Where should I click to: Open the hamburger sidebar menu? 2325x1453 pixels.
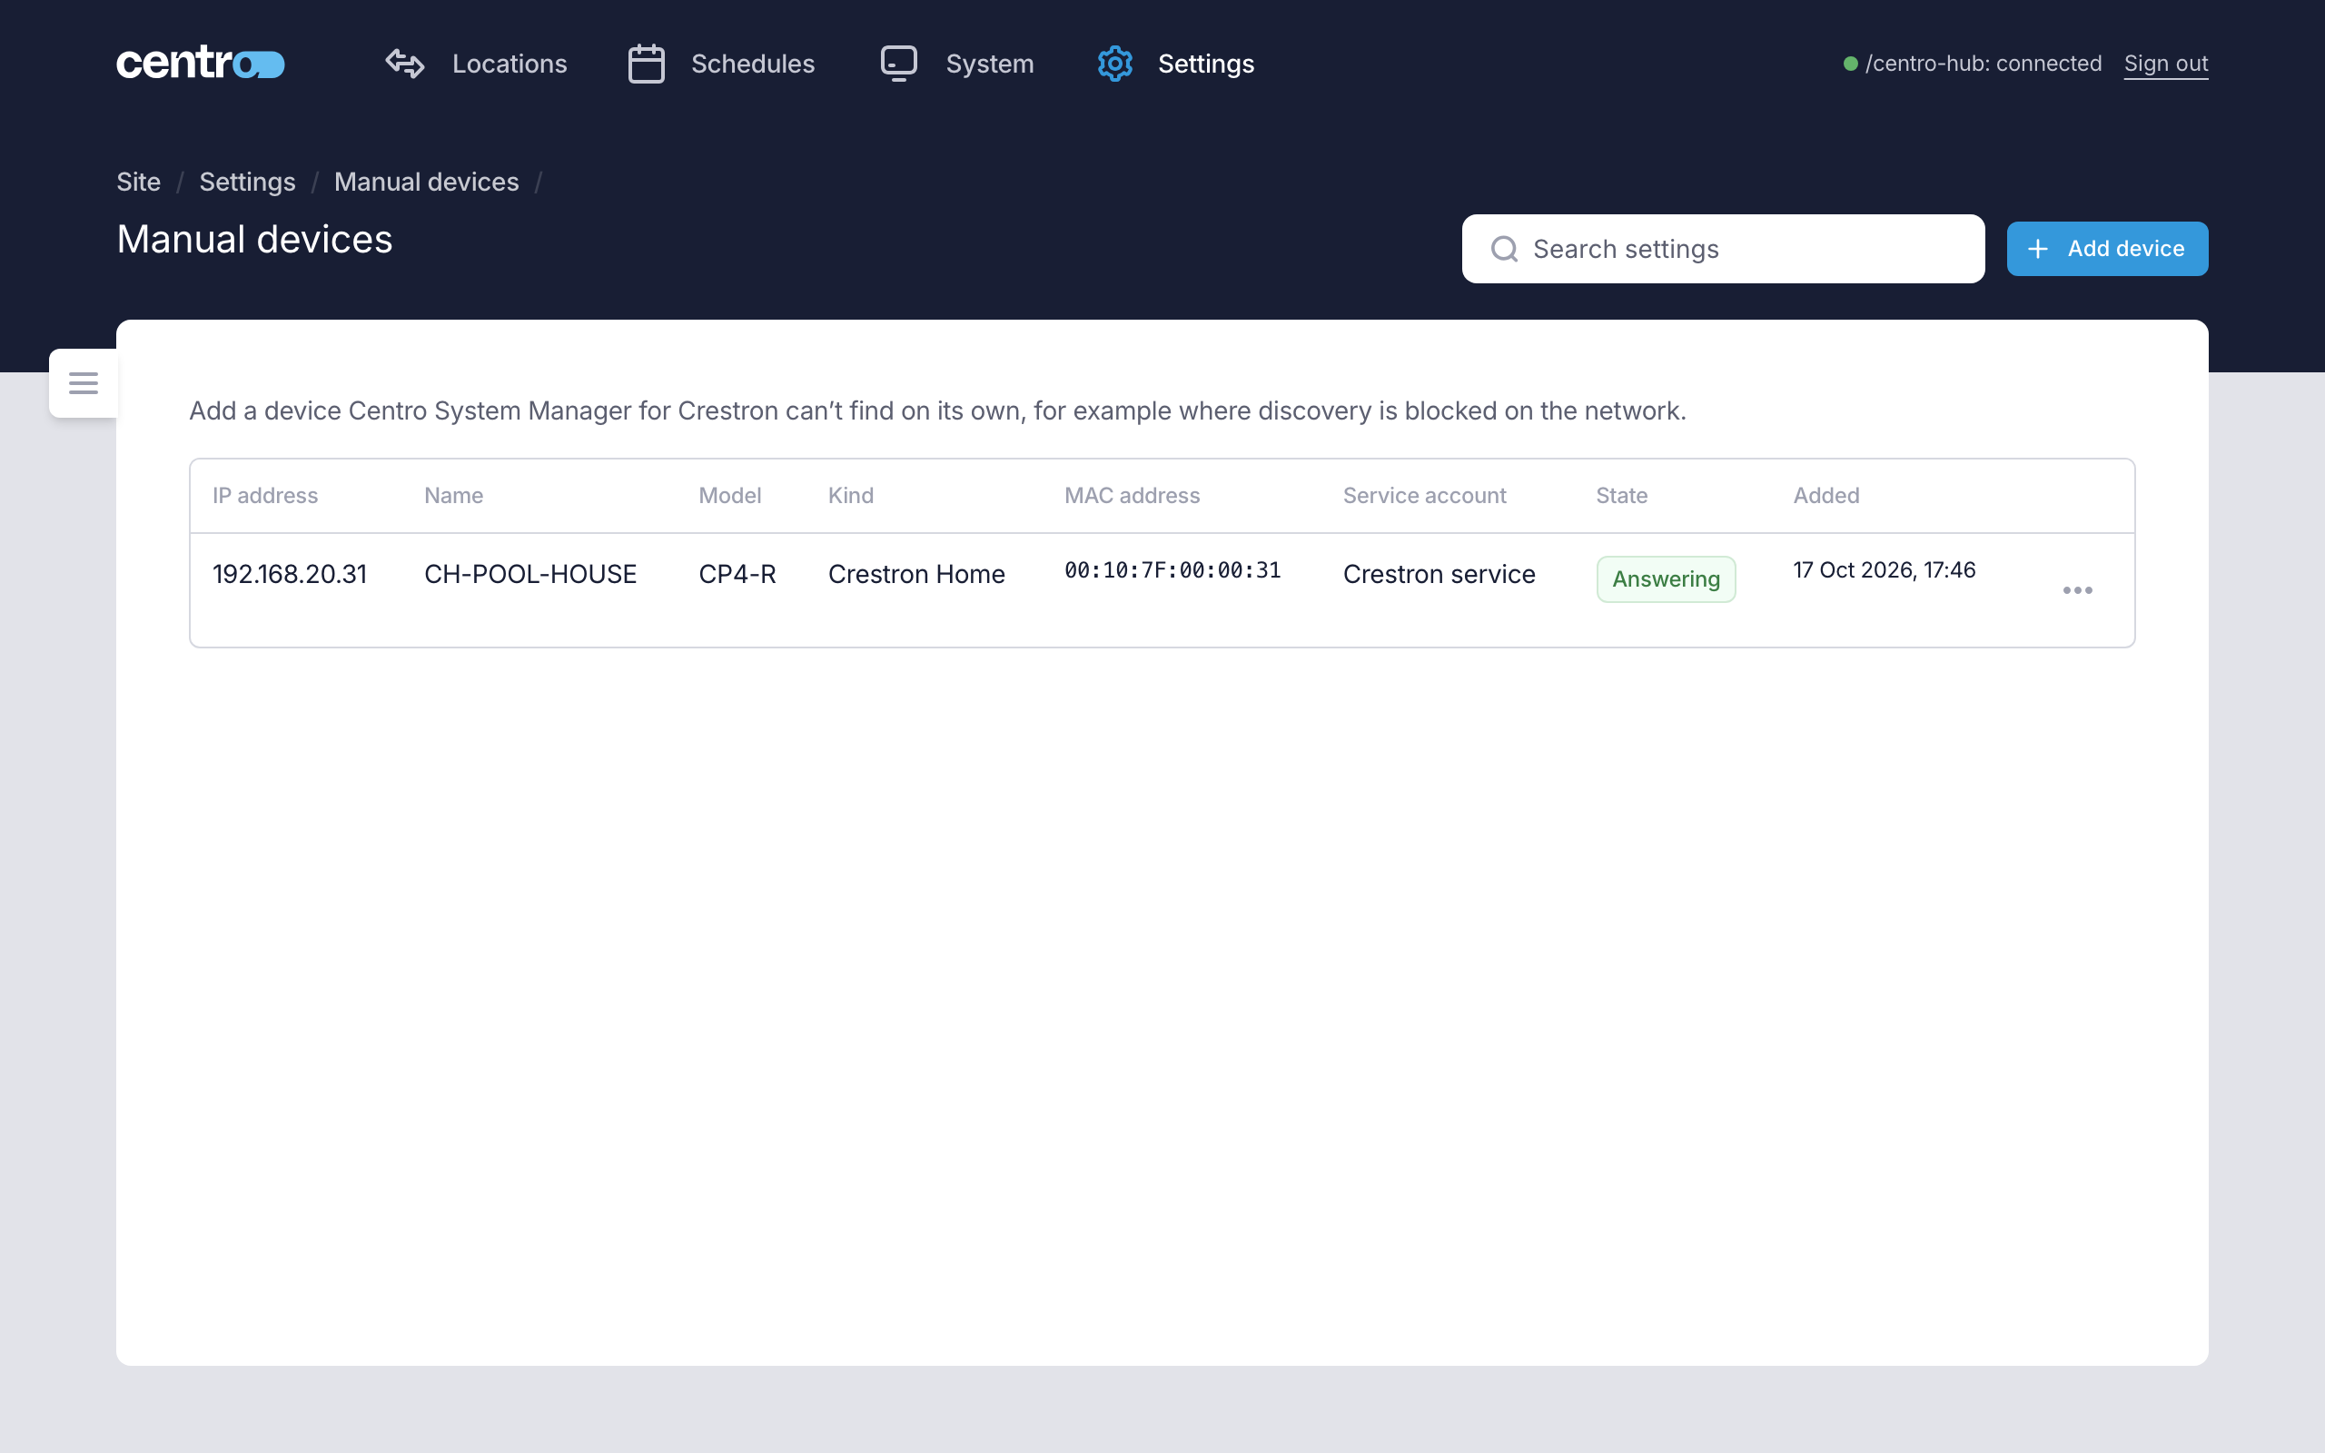[84, 383]
